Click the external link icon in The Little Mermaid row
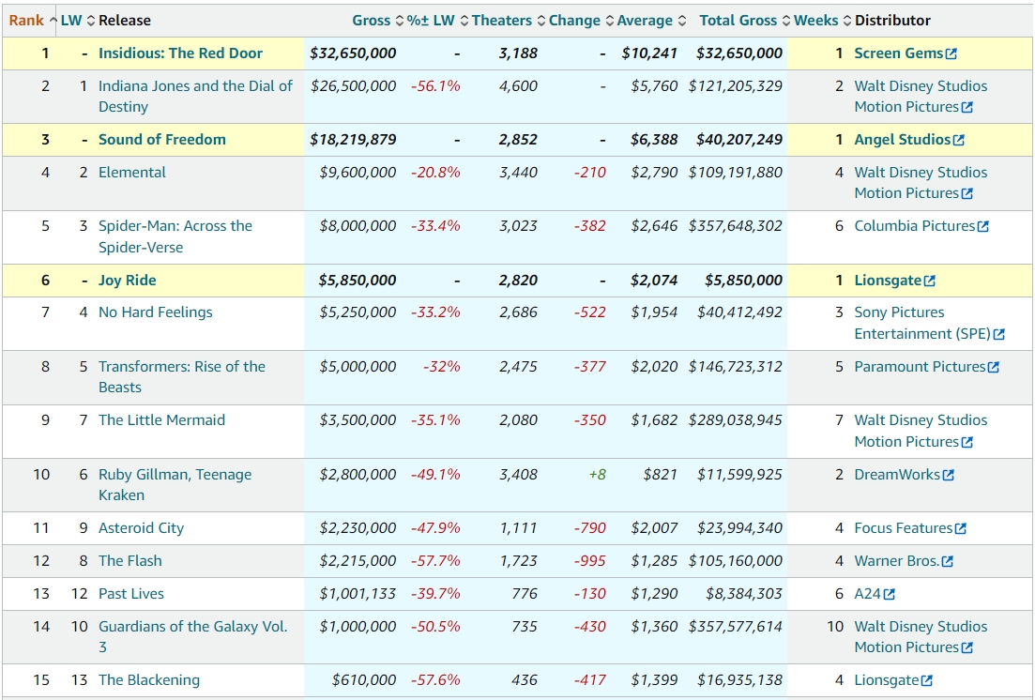This screenshot has height=700, width=1035. (967, 443)
